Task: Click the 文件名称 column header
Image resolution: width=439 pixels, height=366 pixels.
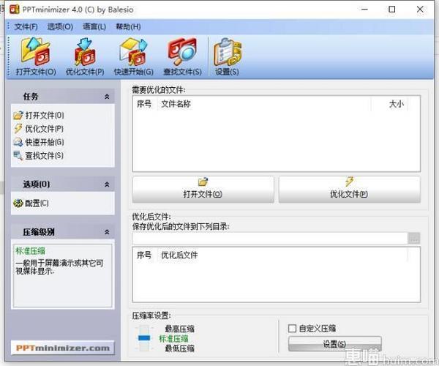Action: [264, 104]
